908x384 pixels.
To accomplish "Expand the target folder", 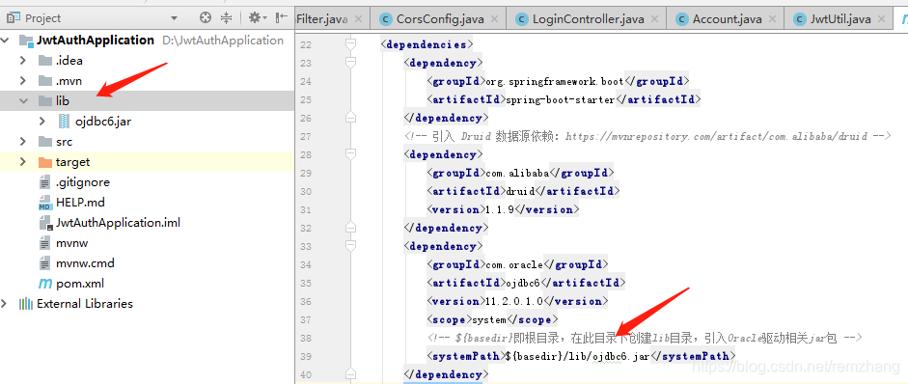I will (x=23, y=161).
